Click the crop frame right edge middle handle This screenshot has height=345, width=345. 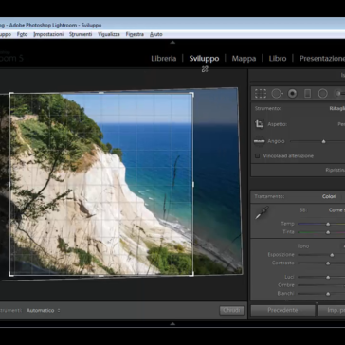(192, 184)
